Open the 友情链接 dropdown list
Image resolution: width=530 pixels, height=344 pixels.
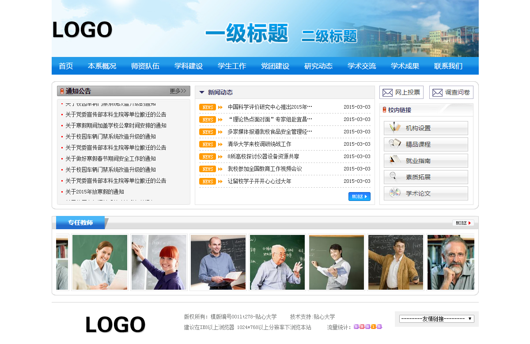436,319
